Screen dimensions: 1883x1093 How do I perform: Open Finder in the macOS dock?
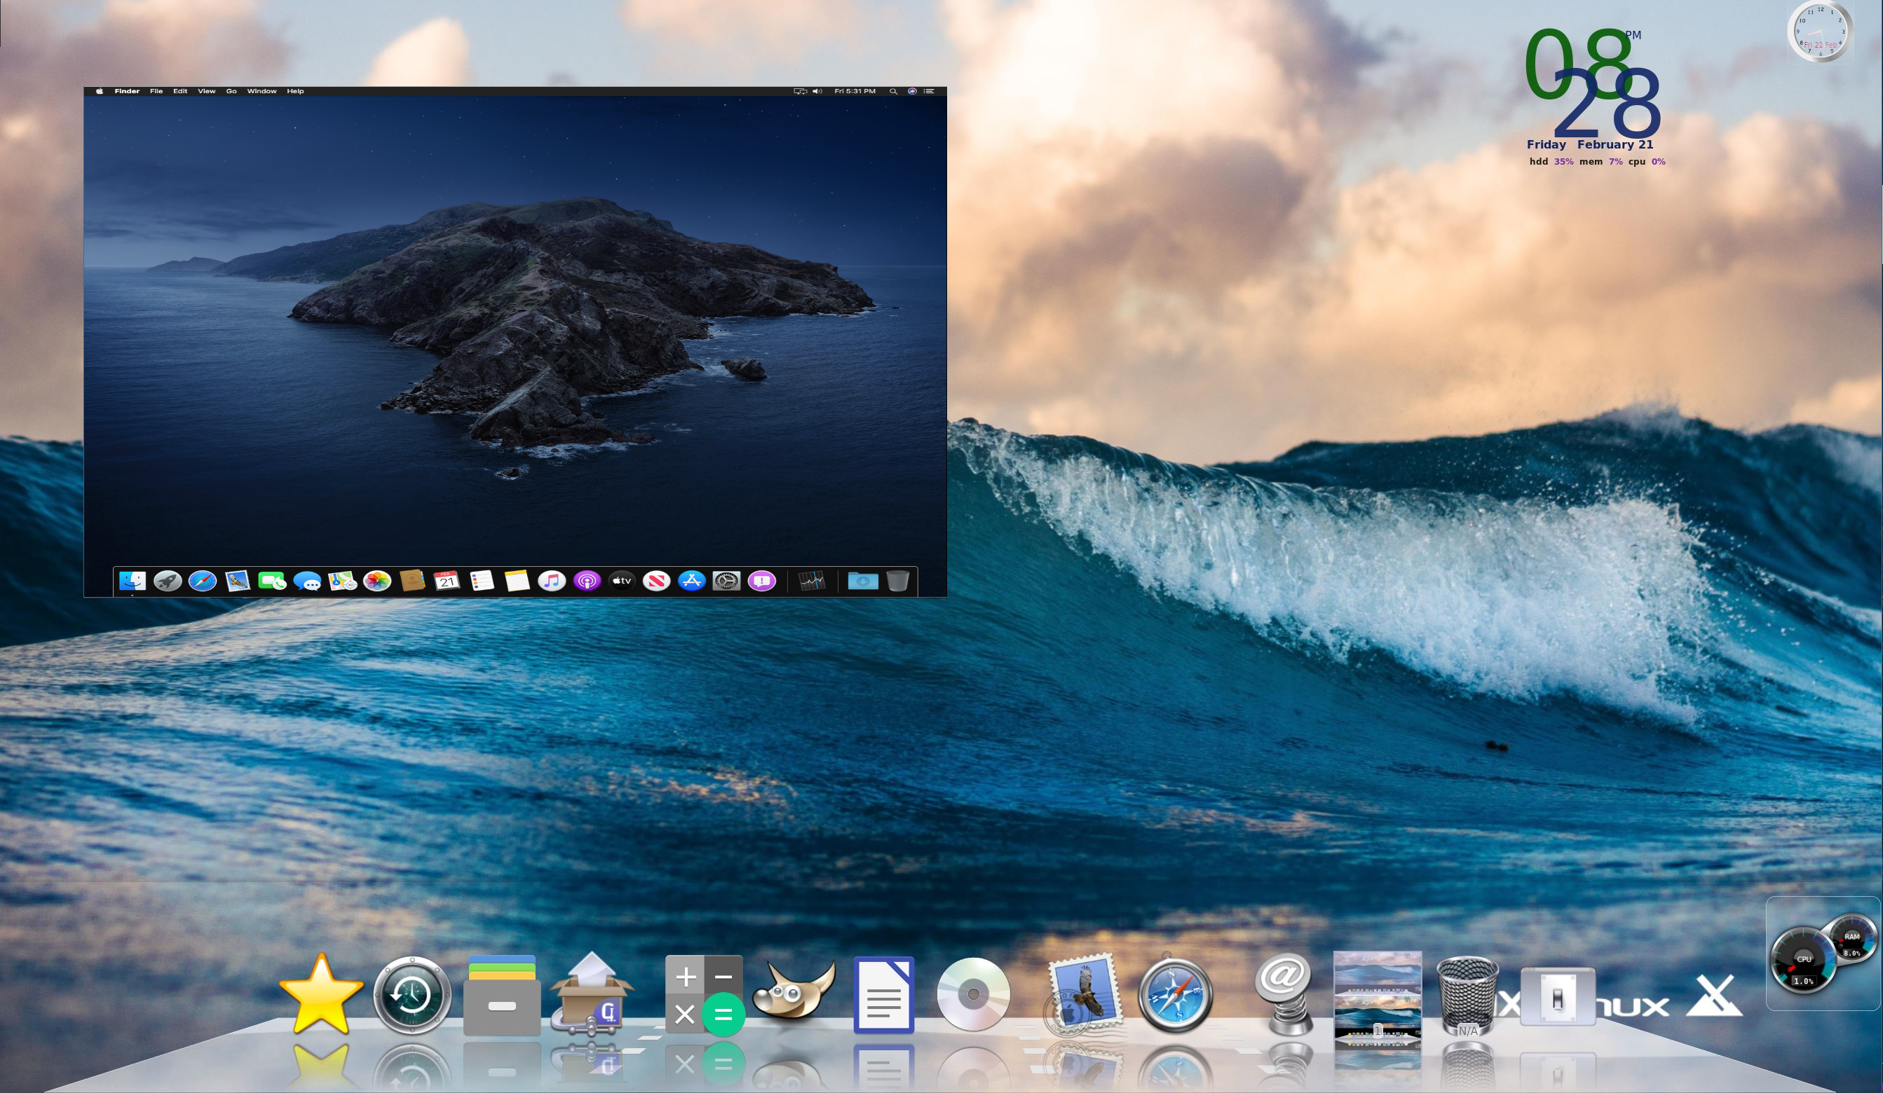[132, 580]
